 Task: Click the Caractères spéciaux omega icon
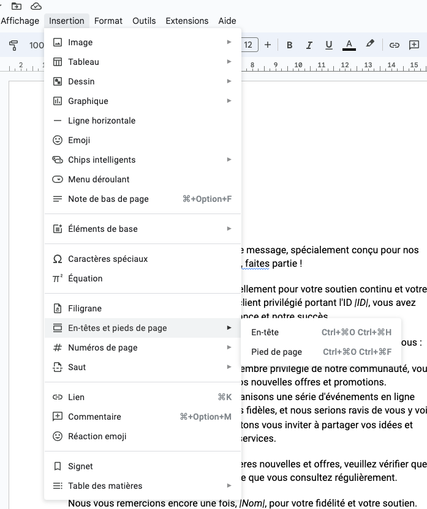coord(58,259)
